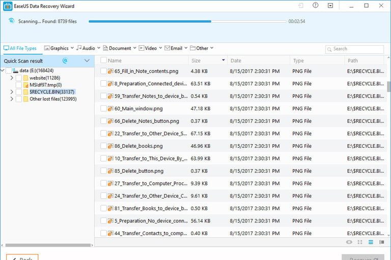The width and height of the screenshot is (391, 260).
Task: Expand the website folder tree node
Action: click(x=12, y=78)
